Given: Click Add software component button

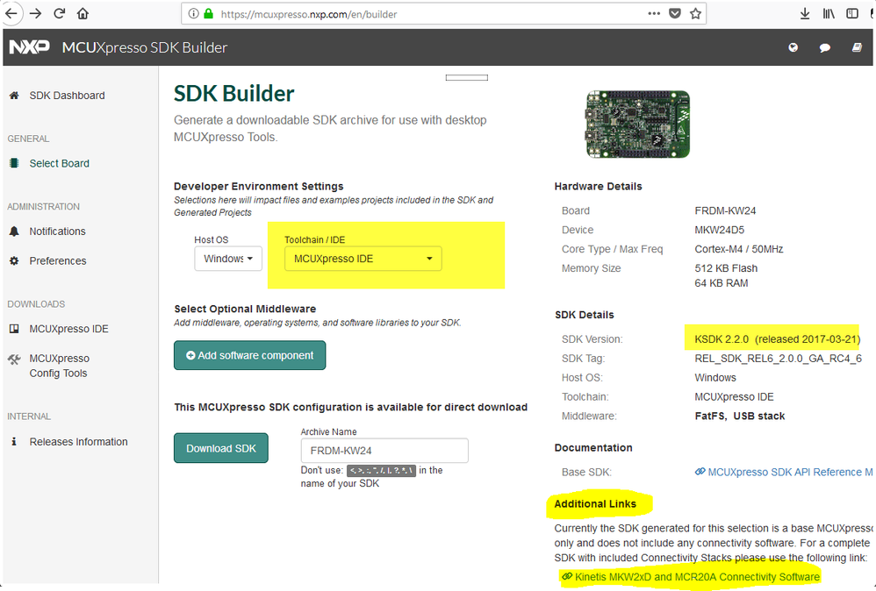Looking at the screenshot, I should (250, 355).
